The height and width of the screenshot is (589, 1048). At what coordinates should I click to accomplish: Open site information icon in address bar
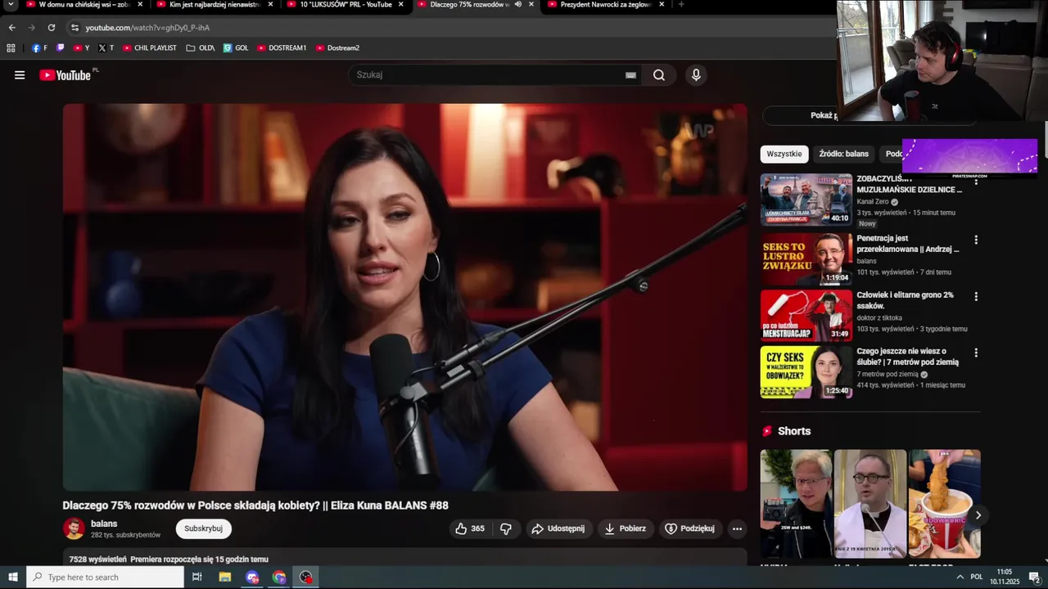[x=75, y=27]
